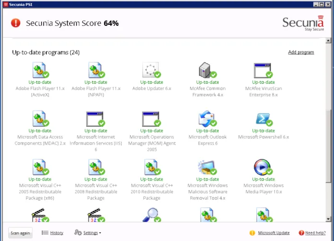
Task: Click the Settings gears icon
Action: (78, 232)
